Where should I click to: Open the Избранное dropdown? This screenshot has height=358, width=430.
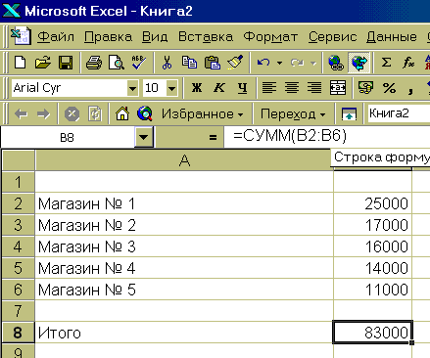point(203,114)
